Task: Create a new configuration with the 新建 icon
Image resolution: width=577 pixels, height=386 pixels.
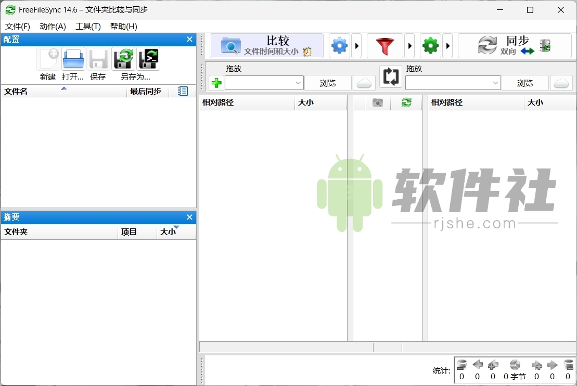Action: point(47,59)
